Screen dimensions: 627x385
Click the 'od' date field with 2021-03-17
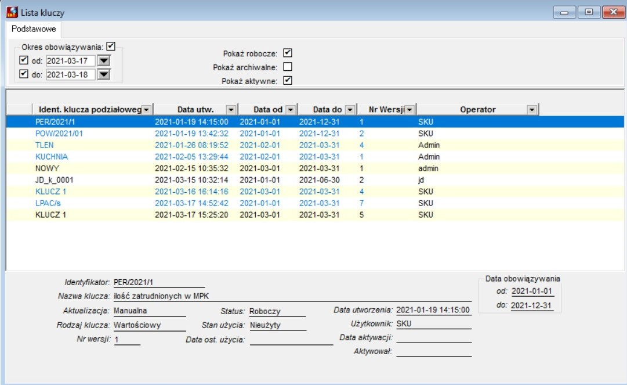[x=70, y=61]
